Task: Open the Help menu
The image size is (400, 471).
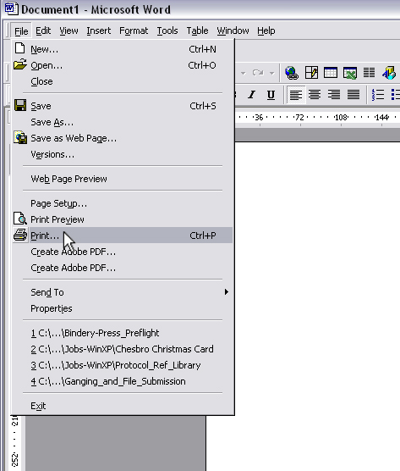Action: [266, 30]
